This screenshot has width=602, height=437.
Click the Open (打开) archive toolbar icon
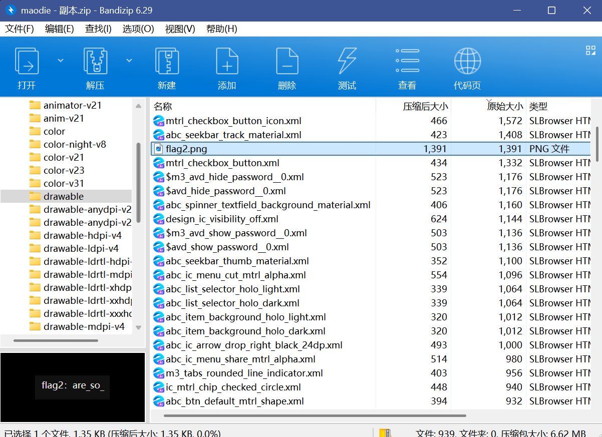tap(27, 62)
